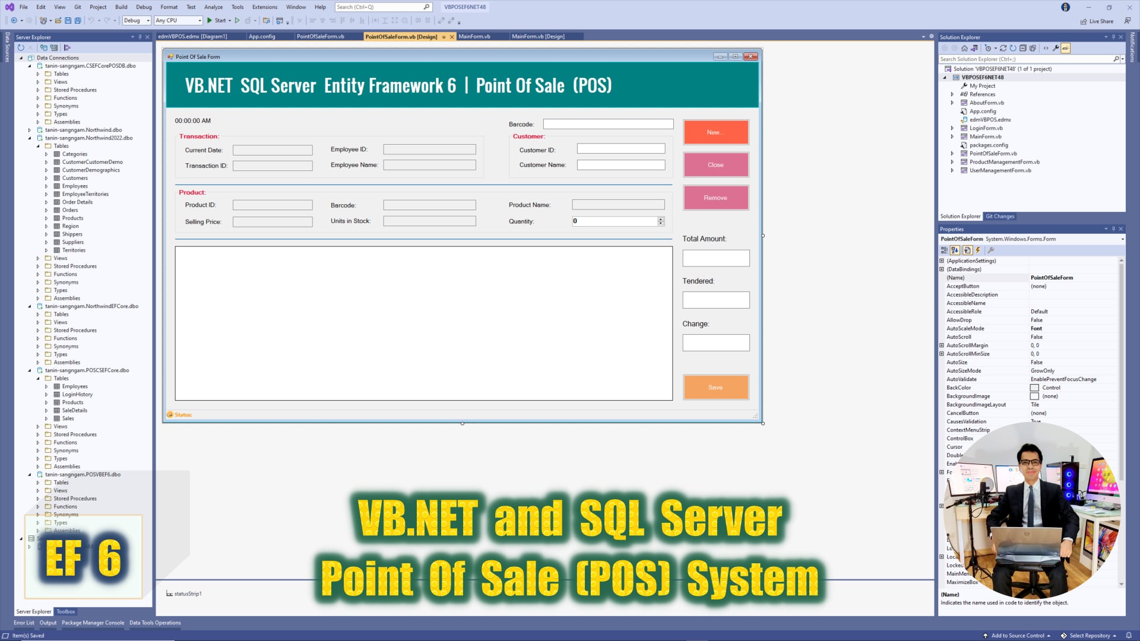Click the Events lightning bolt icon

point(978,250)
